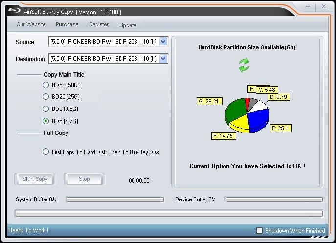Click the Stop button

84,179
